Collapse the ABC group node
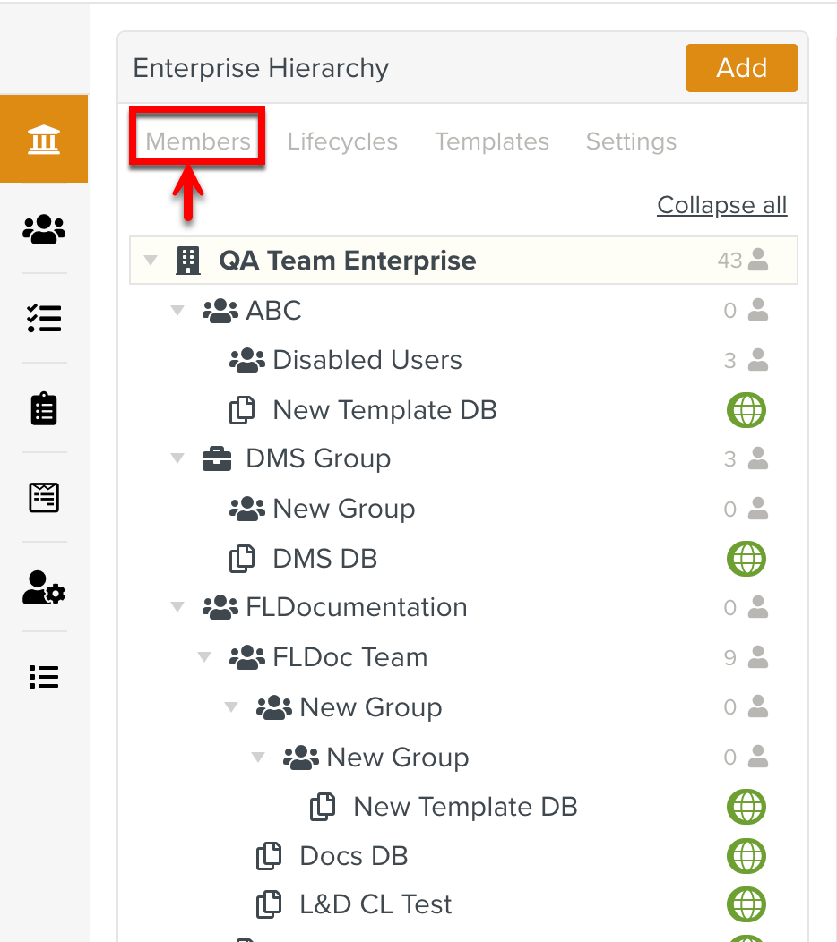The image size is (837, 942). [177, 311]
